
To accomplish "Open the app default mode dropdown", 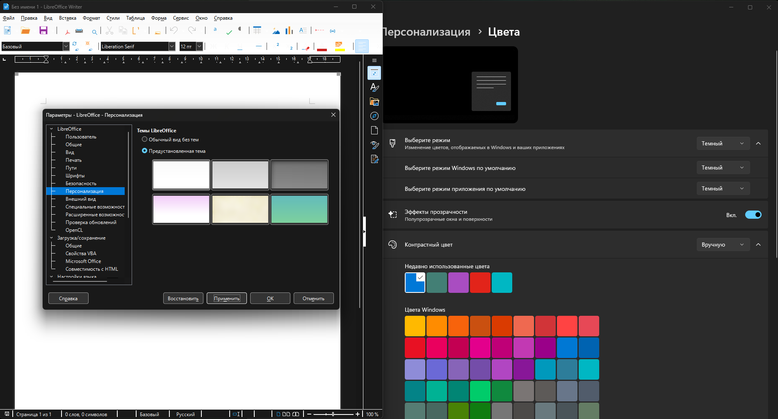I will click(x=723, y=188).
